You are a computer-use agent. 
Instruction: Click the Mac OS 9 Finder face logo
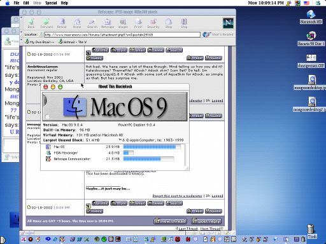(x=75, y=106)
